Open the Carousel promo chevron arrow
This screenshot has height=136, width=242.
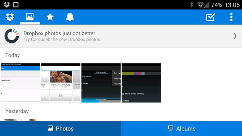pyautogui.click(x=235, y=36)
